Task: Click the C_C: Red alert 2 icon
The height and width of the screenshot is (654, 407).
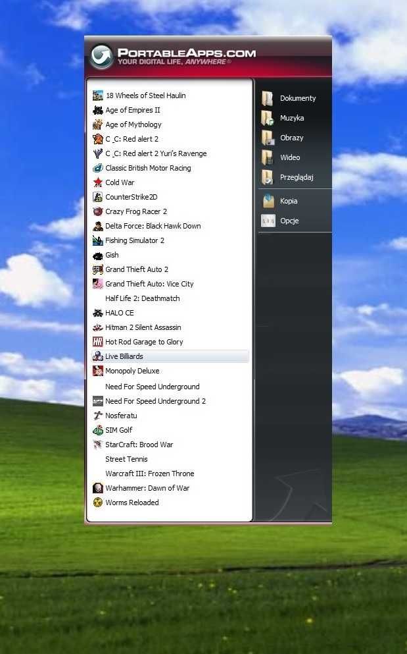Action: point(97,139)
